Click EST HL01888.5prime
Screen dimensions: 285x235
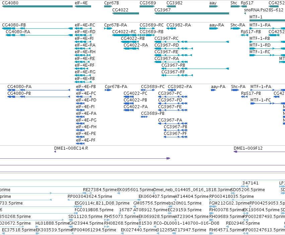(52, 223)
